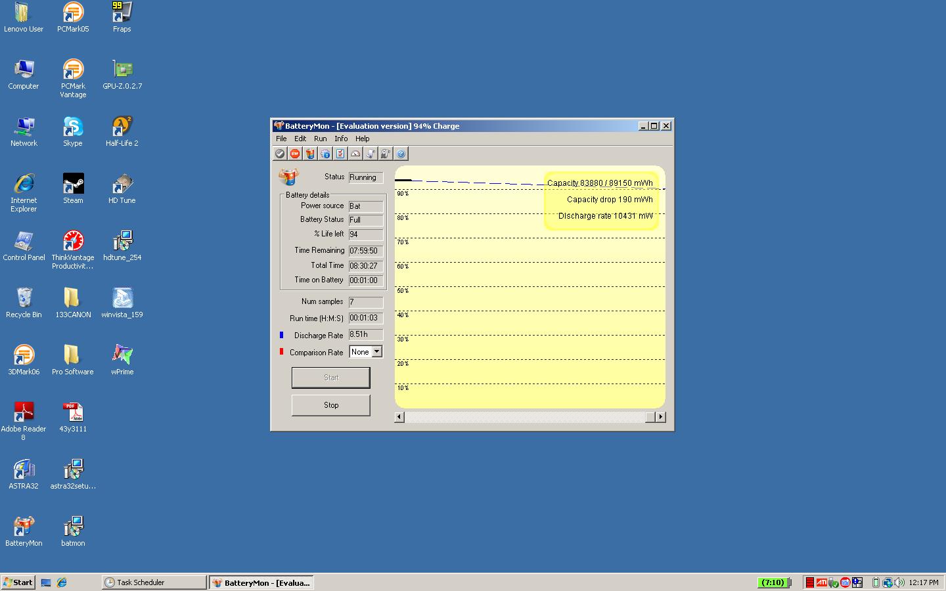The image size is (946, 591).
Task: Click the network globe tray icon
Action: [x=888, y=582]
